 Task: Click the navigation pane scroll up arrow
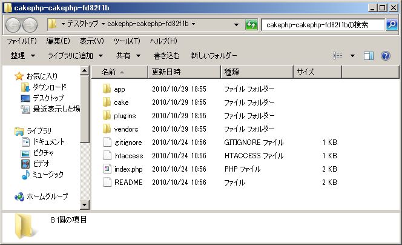84,70
